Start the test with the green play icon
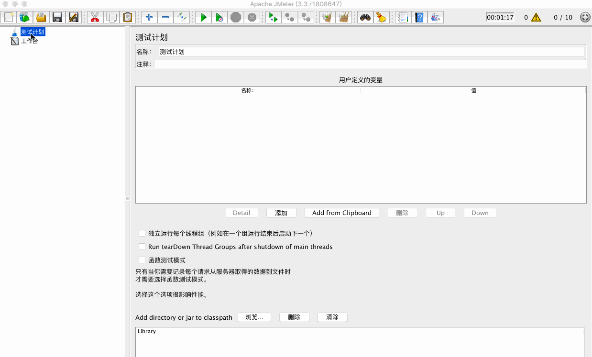Image resolution: width=592 pixels, height=357 pixels. 203,18
